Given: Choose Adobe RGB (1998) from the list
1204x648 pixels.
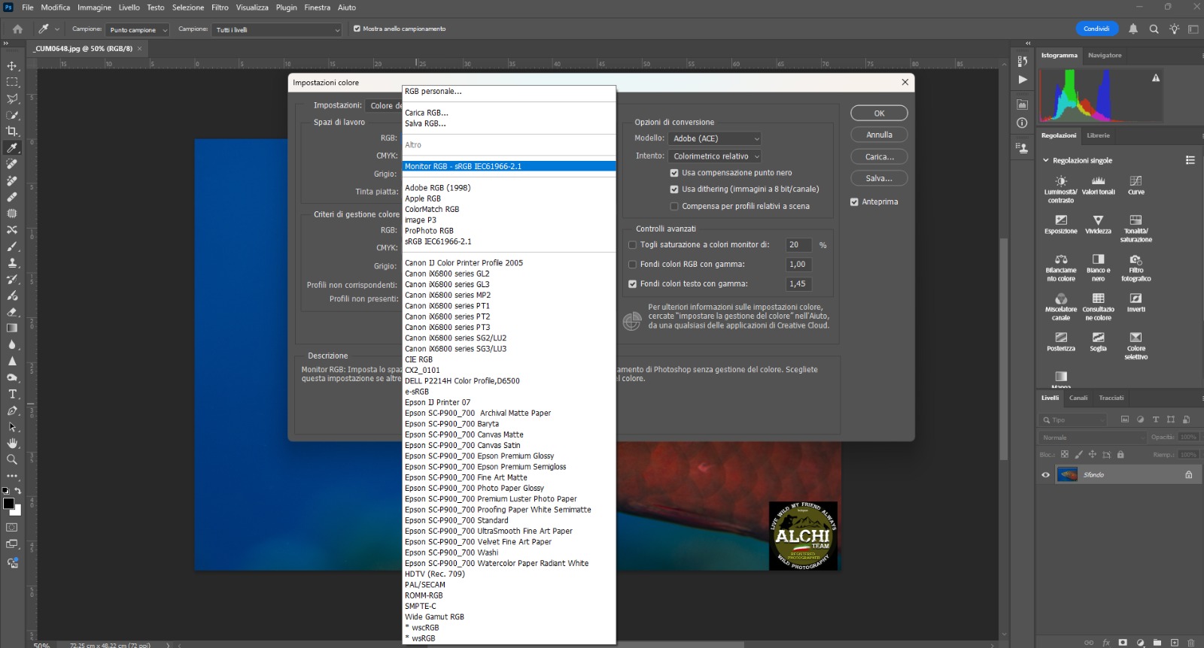Looking at the screenshot, I should 437,188.
